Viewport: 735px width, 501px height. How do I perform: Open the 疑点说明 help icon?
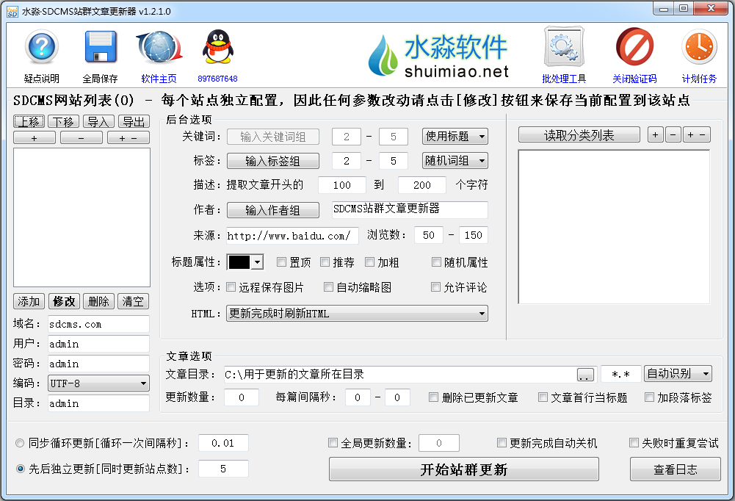41,47
